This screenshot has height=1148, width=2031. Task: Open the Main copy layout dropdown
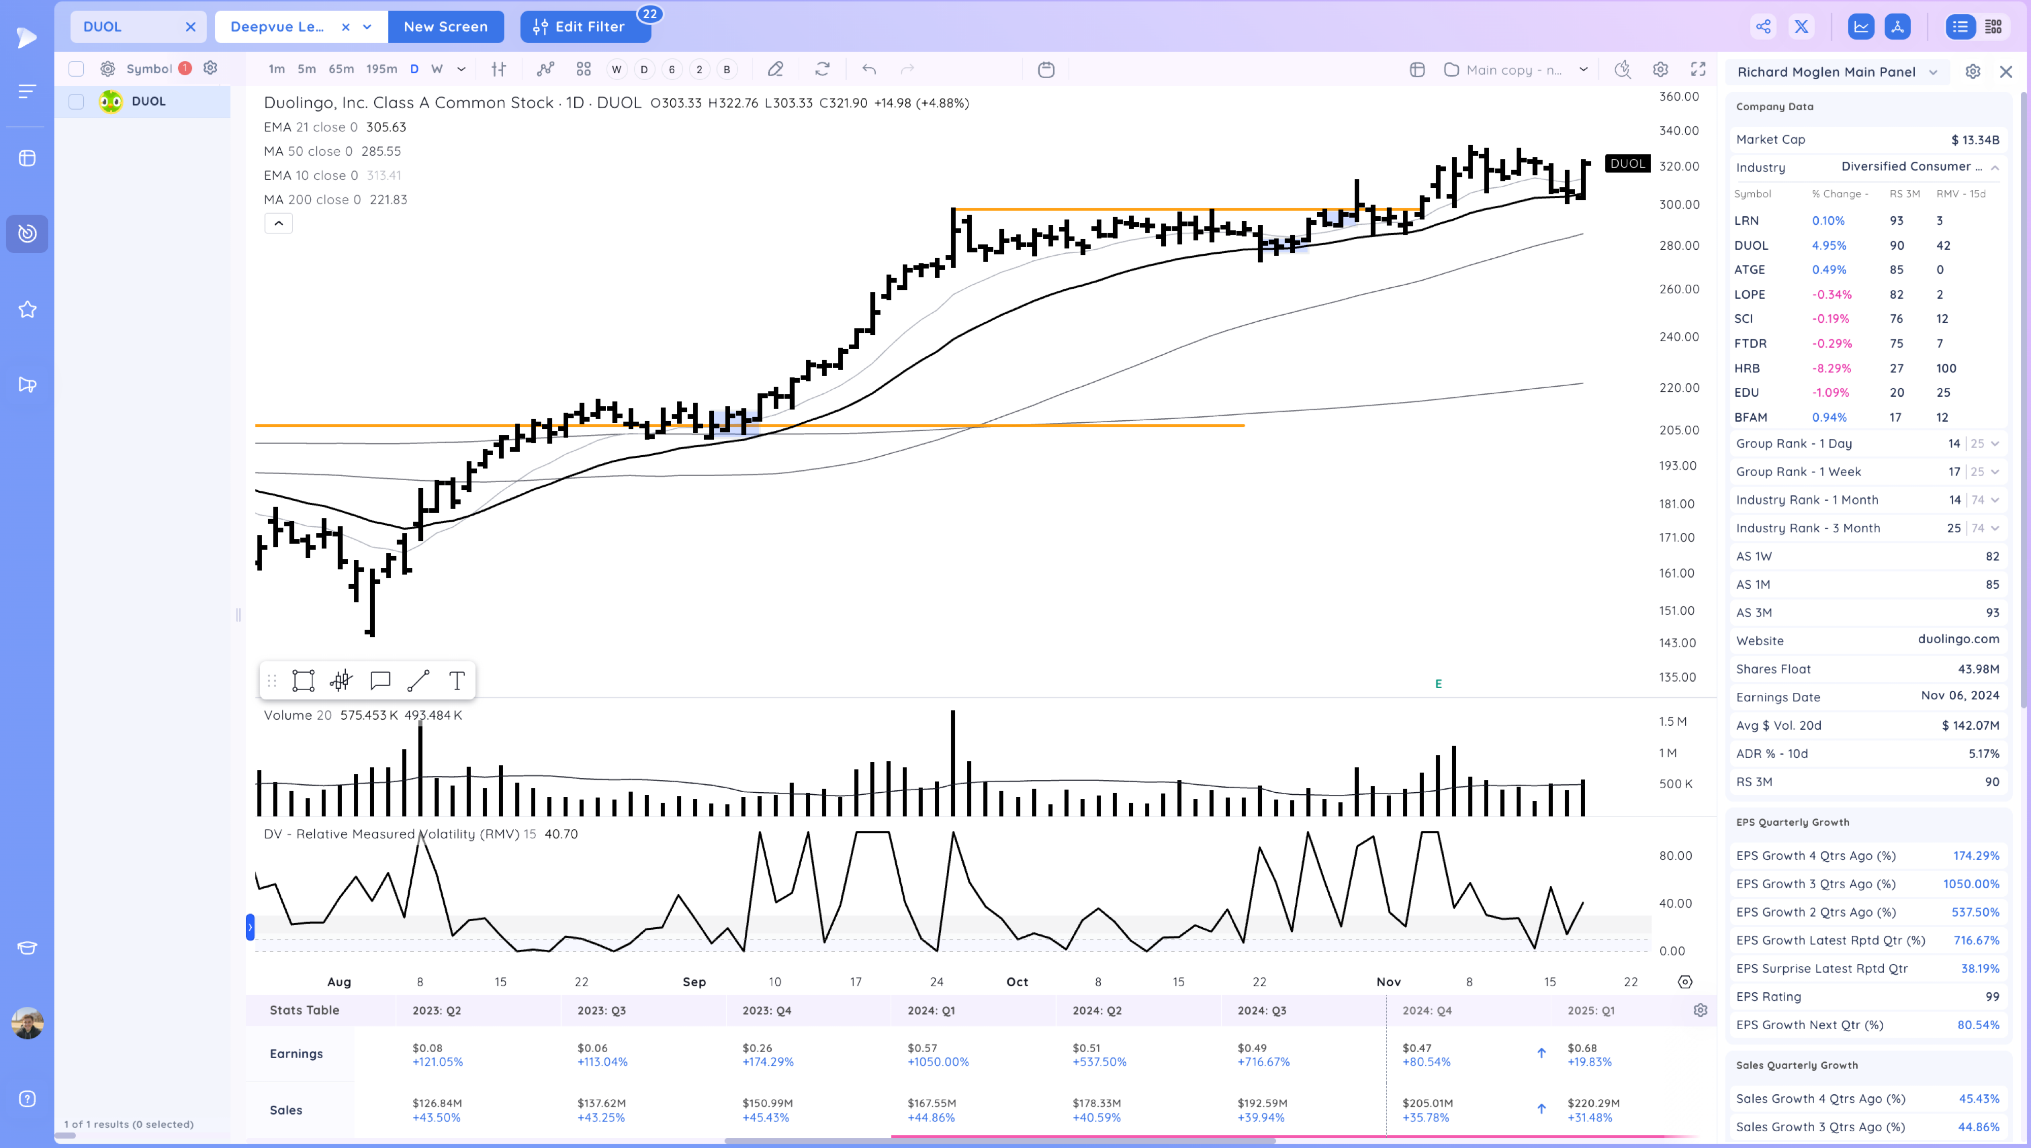(1515, 70)
